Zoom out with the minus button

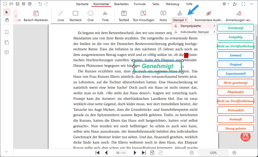click(x=192, y=153)
